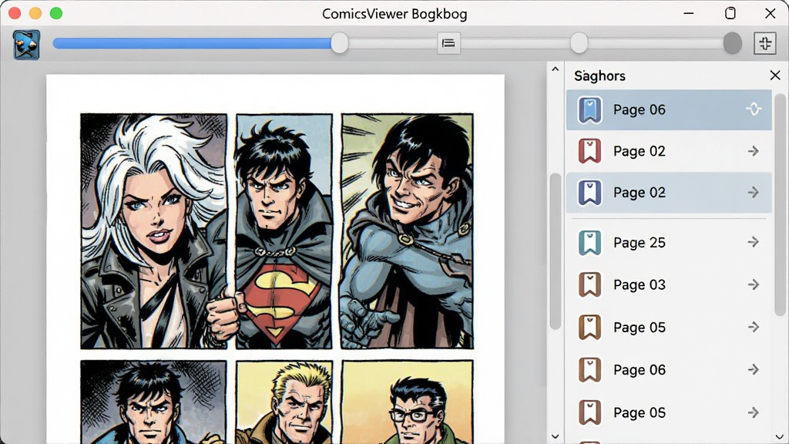This screenshot has width=789, height=444.
Task: Select the Page 05 label directly below Page 03
Action: tap(639, 328)
